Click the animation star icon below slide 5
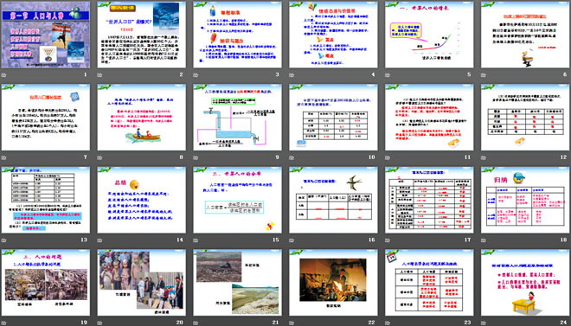Screen dimensions: 571x326 [x=388, y=75]
